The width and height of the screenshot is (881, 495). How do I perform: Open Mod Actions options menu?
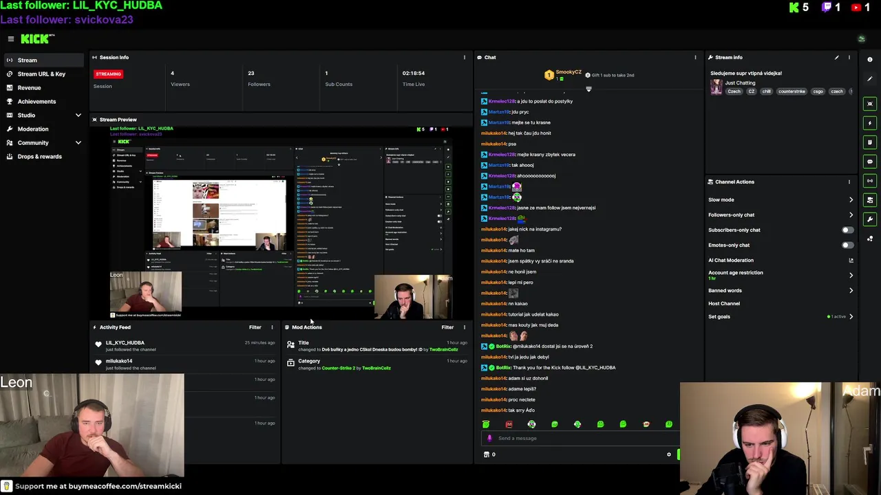[464, 327]
